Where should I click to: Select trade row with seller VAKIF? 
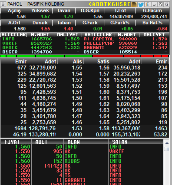click(81, 152)
